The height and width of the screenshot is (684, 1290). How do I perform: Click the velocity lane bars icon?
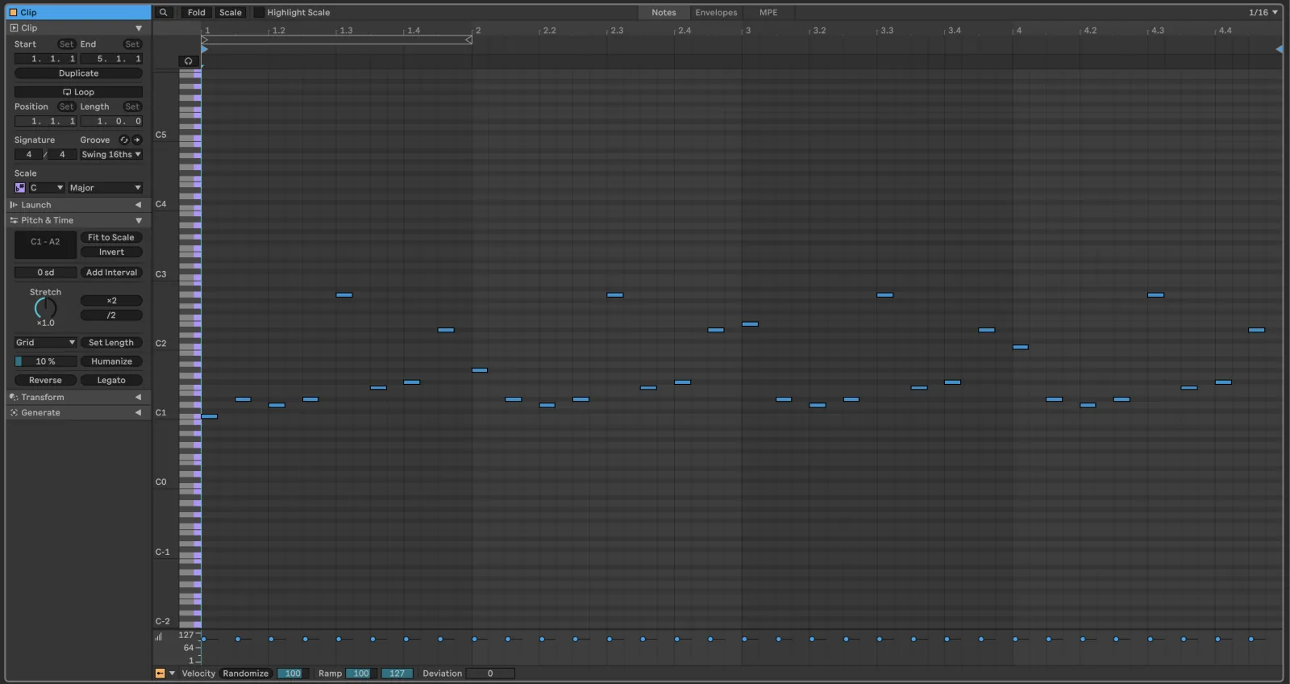(x=159, y=636)
